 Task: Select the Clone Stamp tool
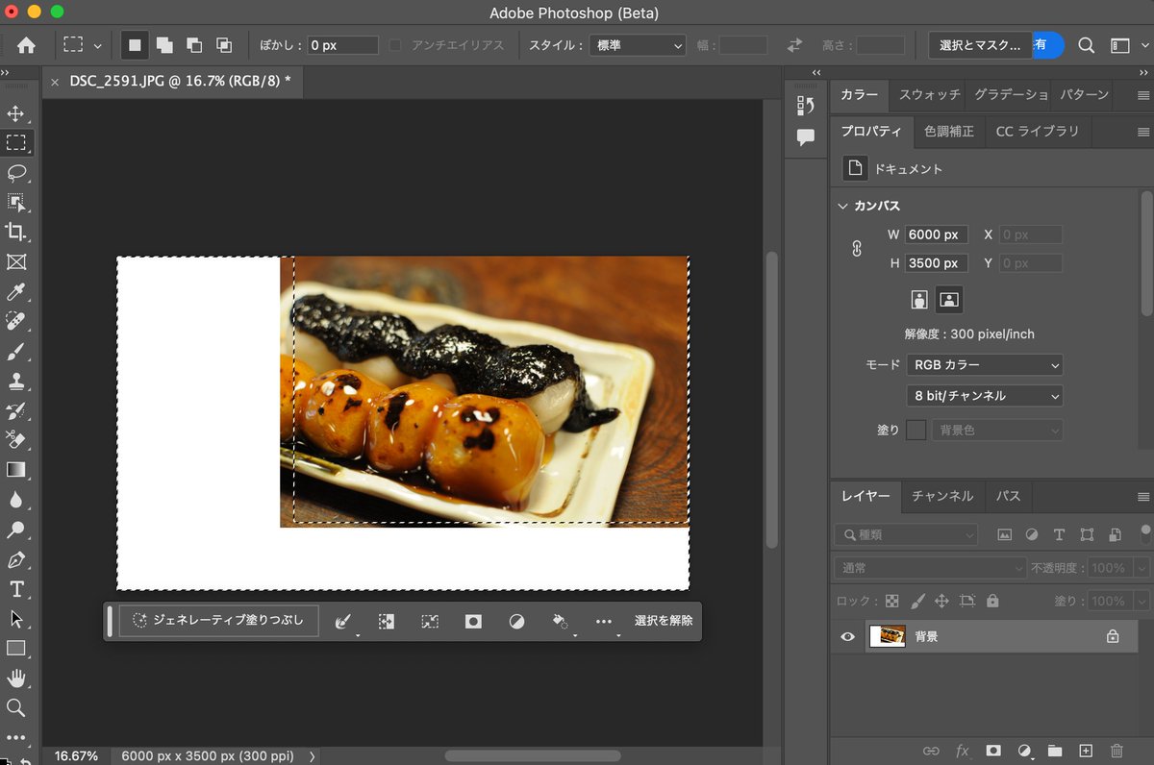point(16,381)
